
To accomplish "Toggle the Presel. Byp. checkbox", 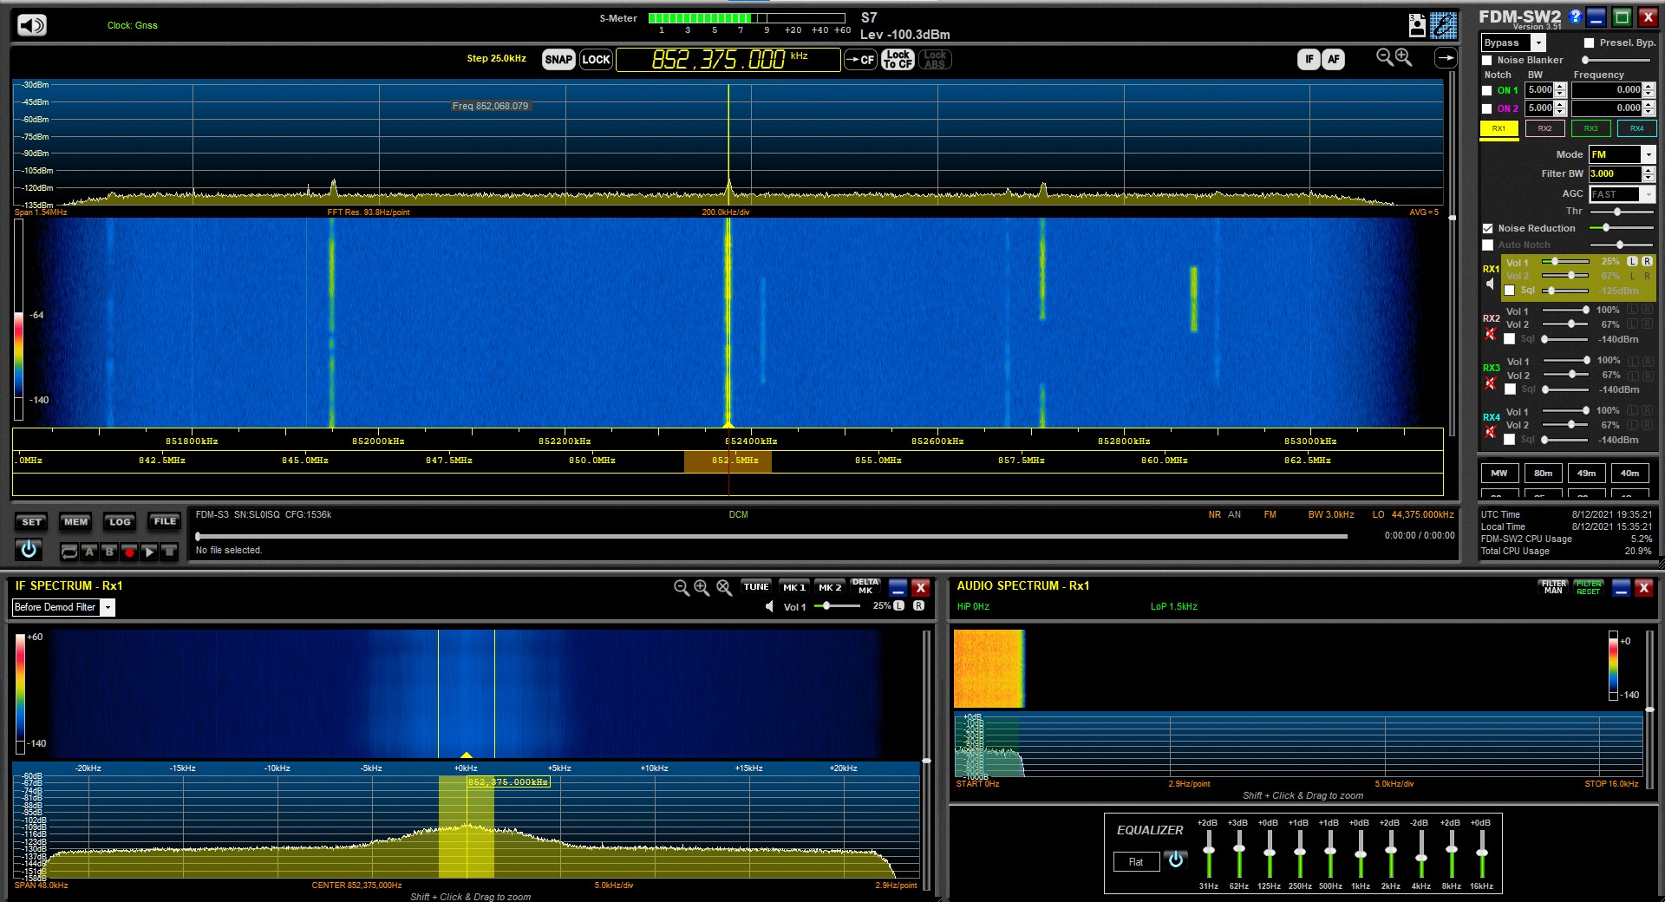I will (1589, 42).
